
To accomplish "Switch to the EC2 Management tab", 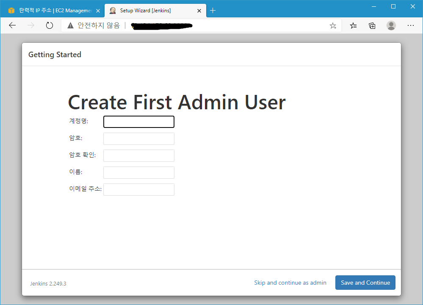I will pyautogui.click(x=53, y=11).
